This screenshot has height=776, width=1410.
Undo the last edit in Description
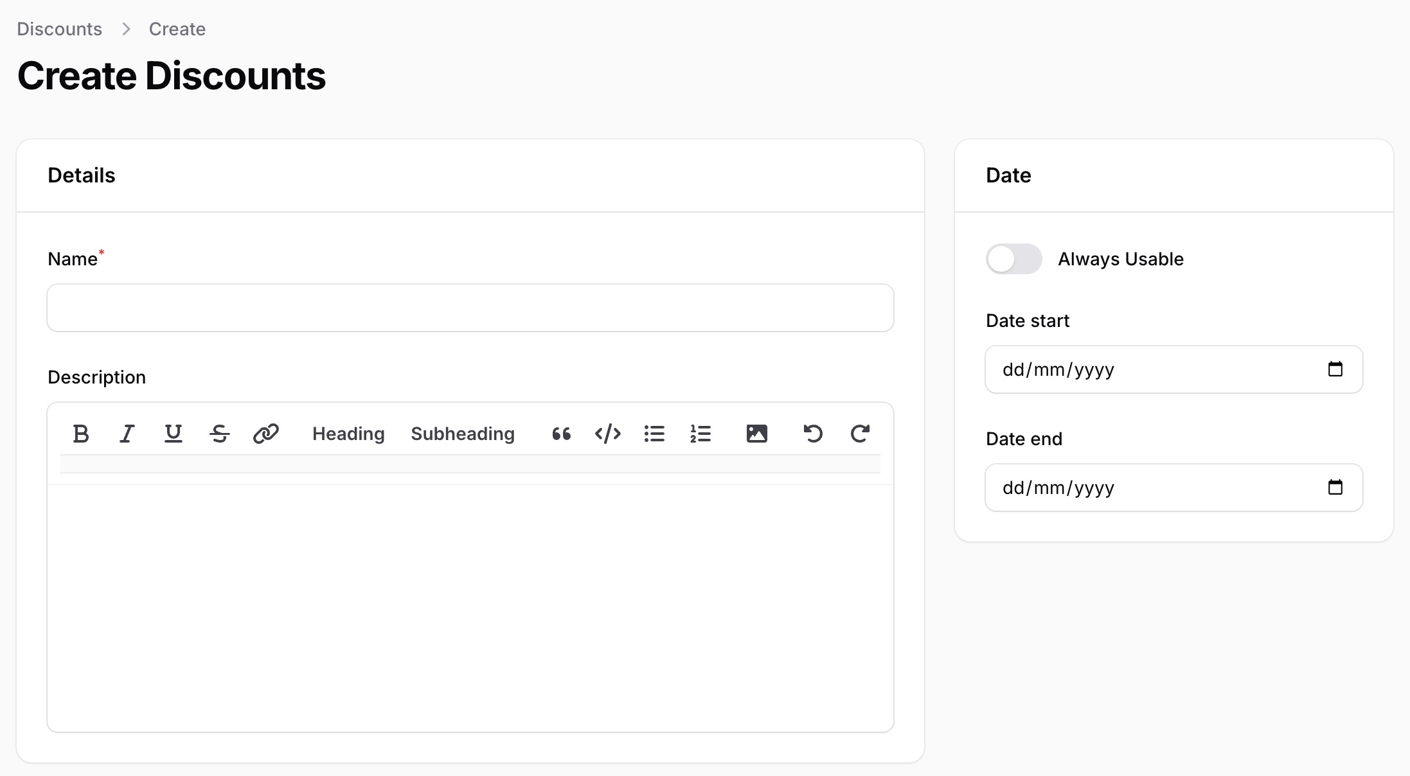click(x=814, y=434)
